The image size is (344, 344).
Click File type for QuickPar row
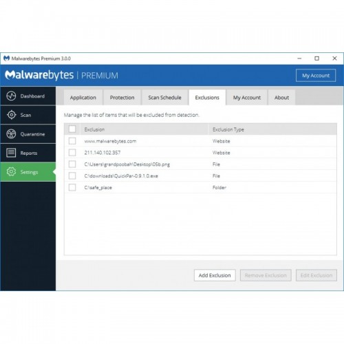216,176
